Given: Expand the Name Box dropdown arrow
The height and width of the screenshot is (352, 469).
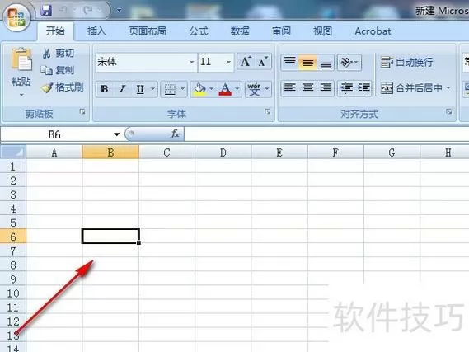Looking at the screenshot, I should (117, 134).
